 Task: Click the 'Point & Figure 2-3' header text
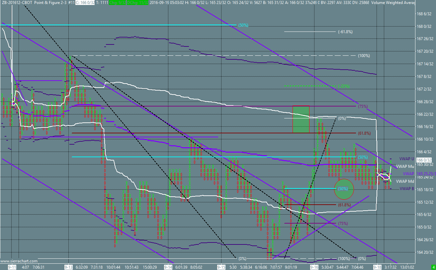click(x=50, y=2)
